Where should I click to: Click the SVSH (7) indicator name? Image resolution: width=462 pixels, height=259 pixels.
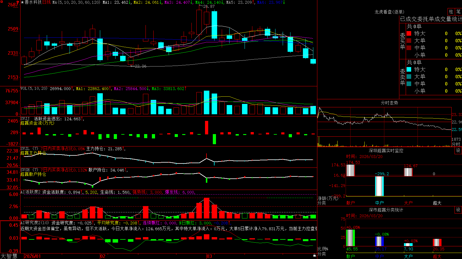[29, 170]
